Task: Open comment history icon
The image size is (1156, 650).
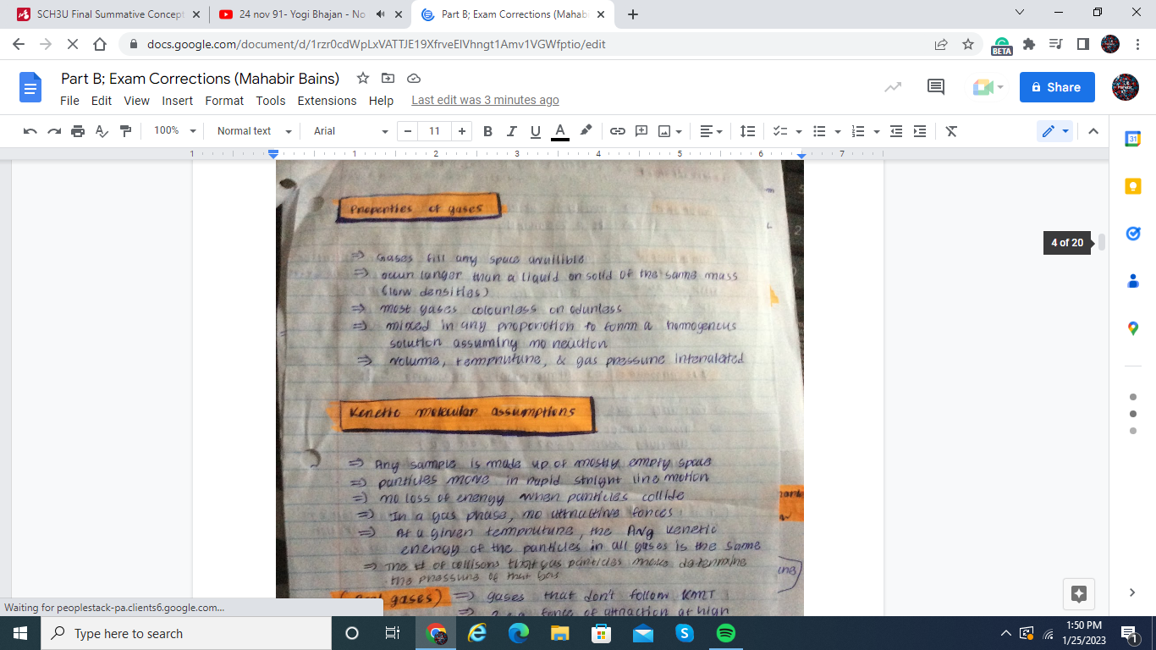Action: [935, 86]
